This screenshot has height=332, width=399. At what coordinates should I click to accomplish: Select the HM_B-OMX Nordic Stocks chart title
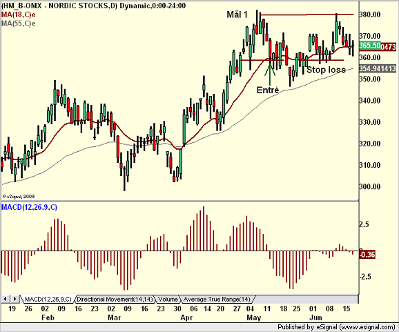(93, 6)
